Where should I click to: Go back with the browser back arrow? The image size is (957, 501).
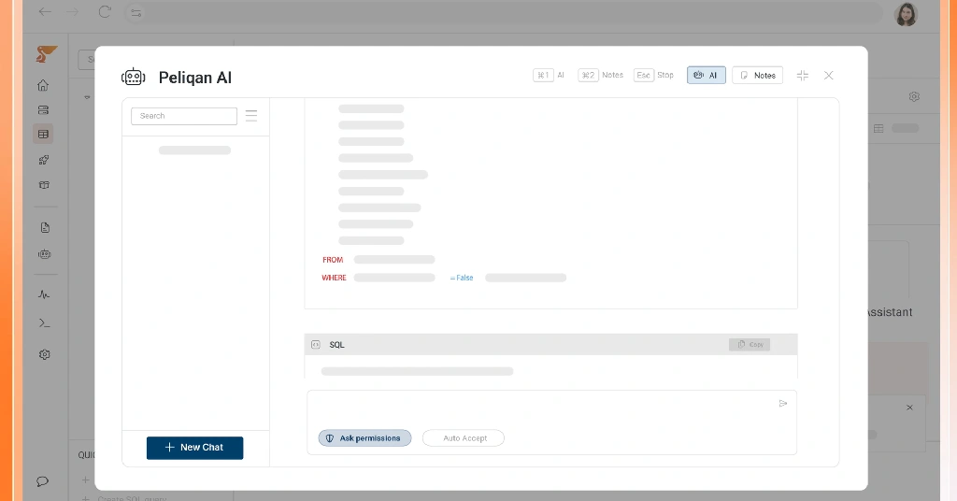(45, 11)
